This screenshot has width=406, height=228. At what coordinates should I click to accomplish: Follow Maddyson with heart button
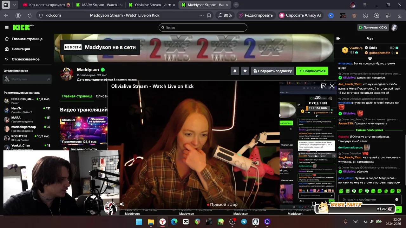coord(245,71)
